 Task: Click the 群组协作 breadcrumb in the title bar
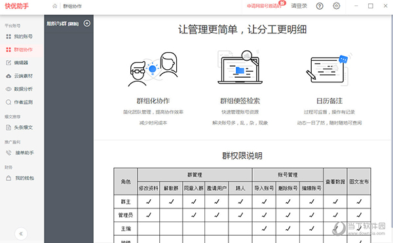pyautogui.click(x=73, y=7)
